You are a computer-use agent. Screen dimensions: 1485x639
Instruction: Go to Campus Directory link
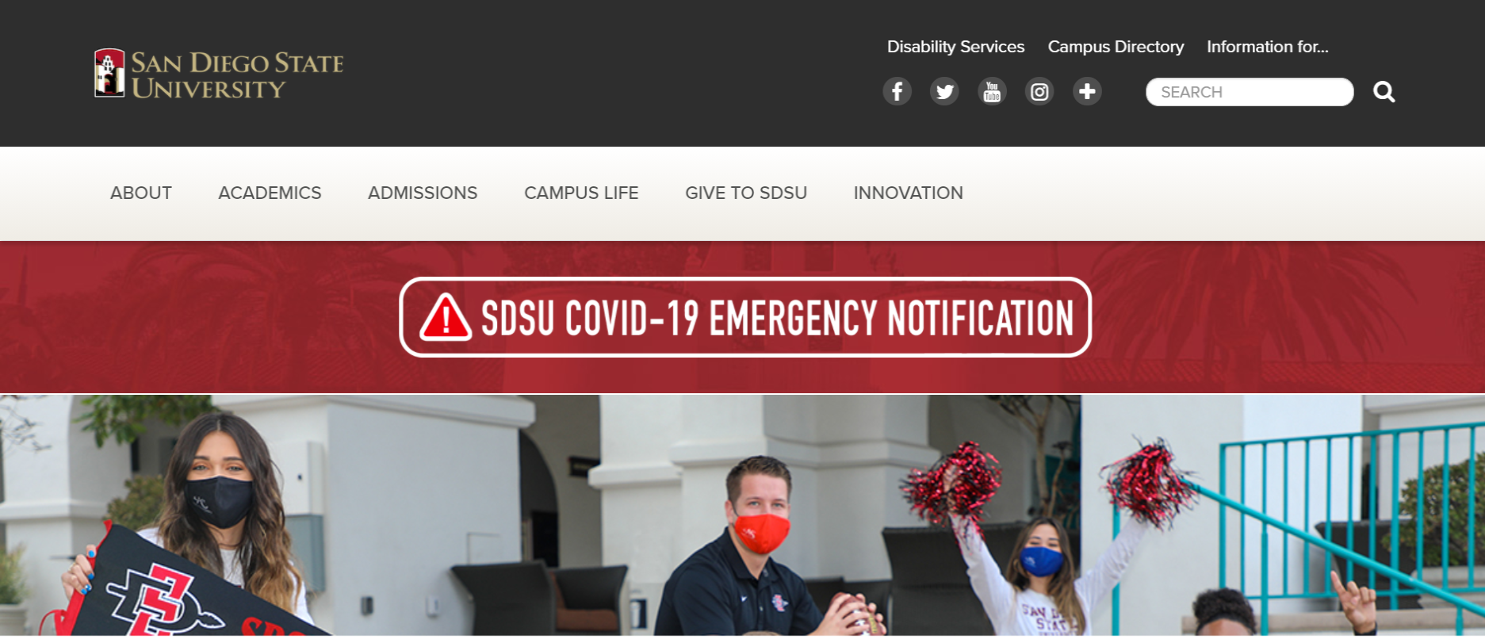(1116, 47)
